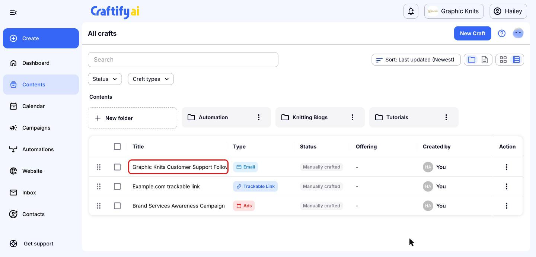Open options for Automation folder
536x257 pixels.
pyautogui.click(x=259, y=117)
